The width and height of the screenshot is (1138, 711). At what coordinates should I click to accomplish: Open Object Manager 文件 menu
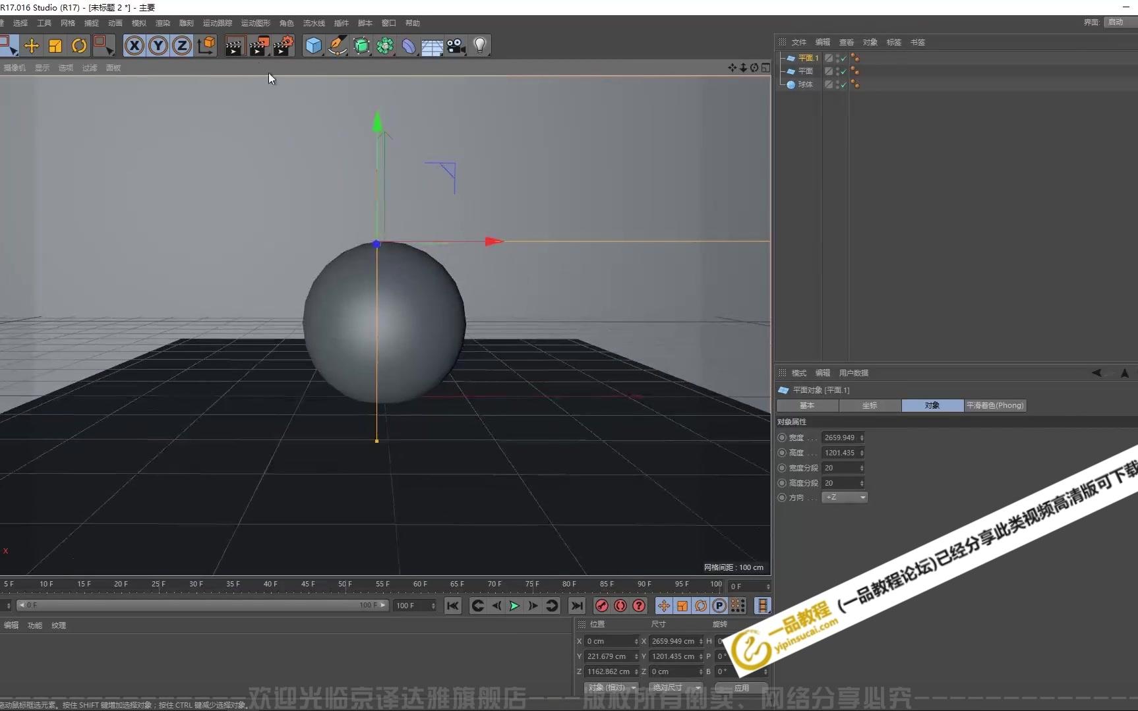point(799,42)
